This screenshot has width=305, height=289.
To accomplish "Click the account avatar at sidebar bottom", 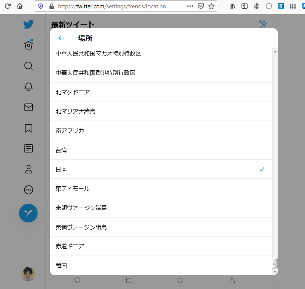I will click(28, 274).
